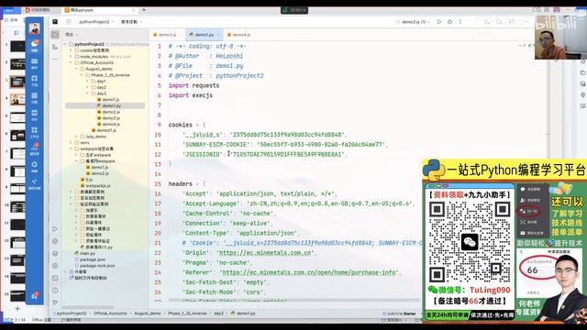Open the Project view selector dropdown
Viewport: 587px width, 330px height.
pos(72,35)
